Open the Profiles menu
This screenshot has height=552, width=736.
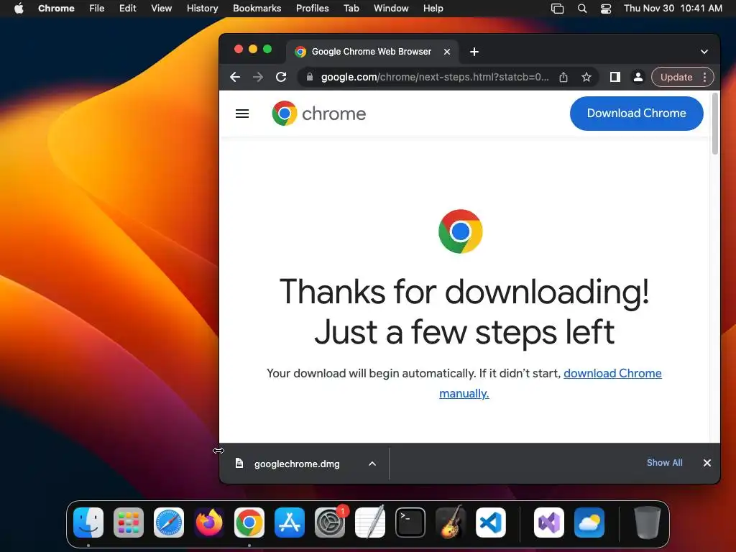click(x=312, y=9)
